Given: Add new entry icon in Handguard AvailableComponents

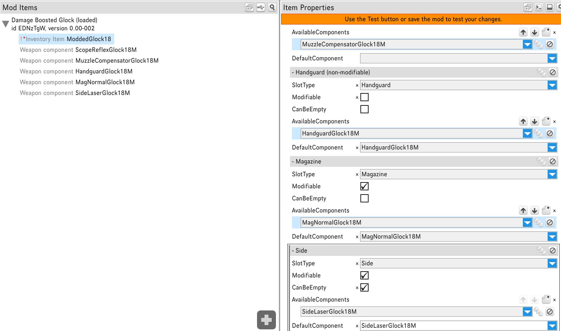Looking at the screenshot, I should [x=546, y=121].
